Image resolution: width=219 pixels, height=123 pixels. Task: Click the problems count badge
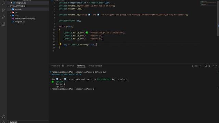coord(63,66)
